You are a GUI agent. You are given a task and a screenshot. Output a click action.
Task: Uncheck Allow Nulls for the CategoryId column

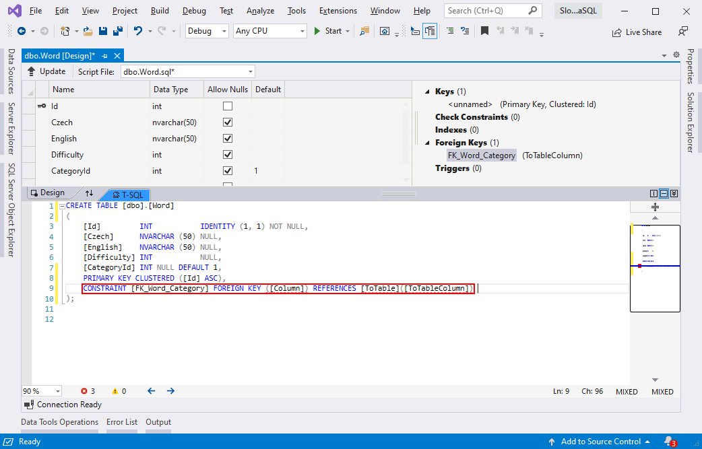pos(228,170)
